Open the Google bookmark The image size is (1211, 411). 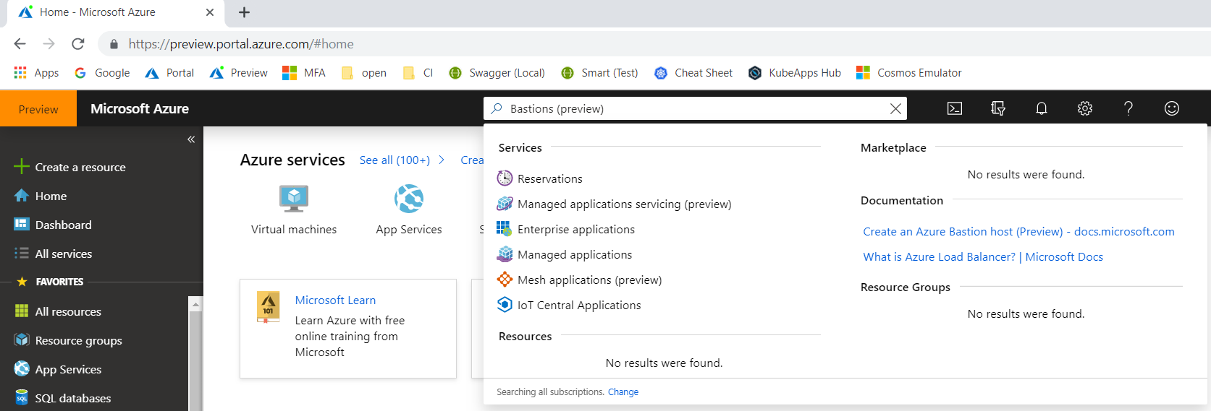point(102,72)
